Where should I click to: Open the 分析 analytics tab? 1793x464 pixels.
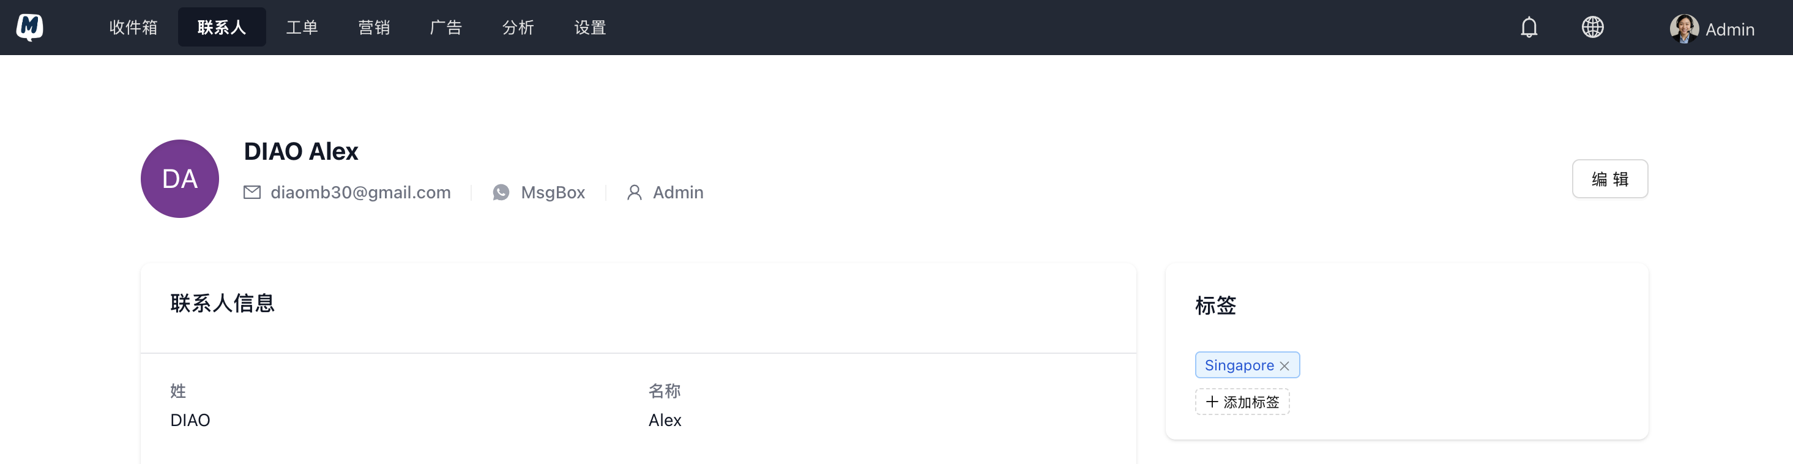pyautogui.click(x=518, y=27)
